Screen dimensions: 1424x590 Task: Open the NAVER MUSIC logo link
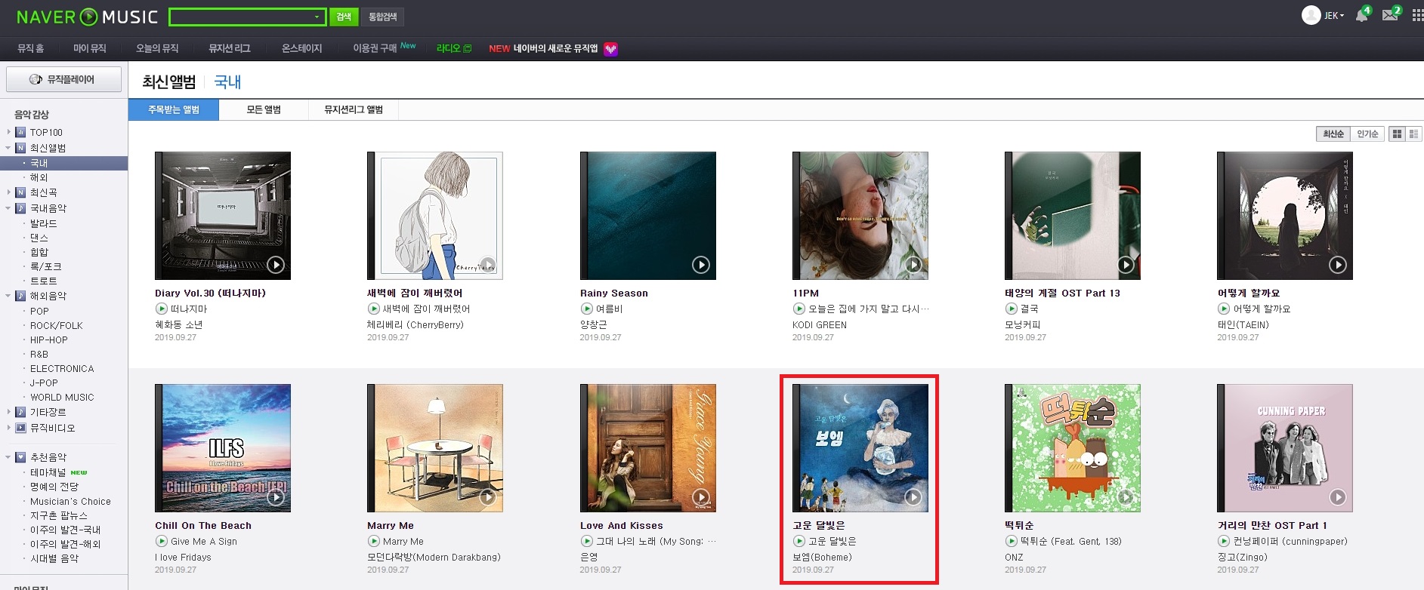87,17
